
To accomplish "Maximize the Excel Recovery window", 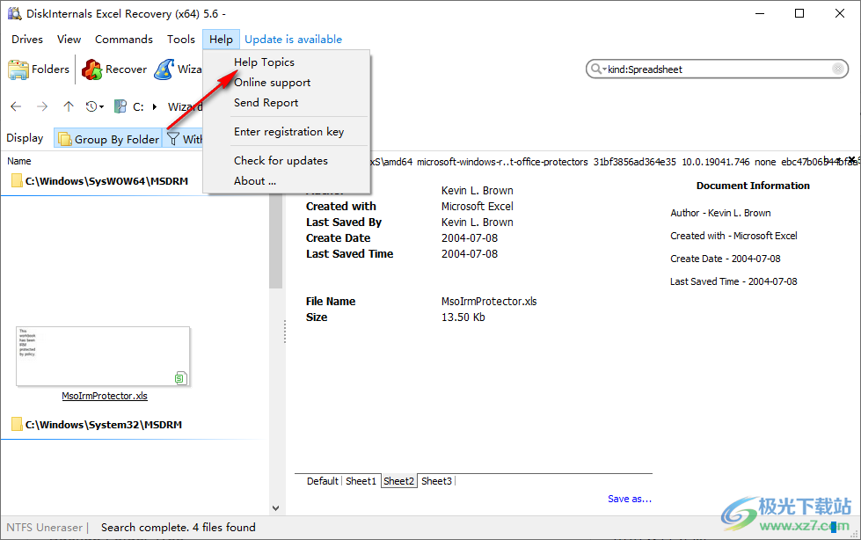I will tap(799, 14).
